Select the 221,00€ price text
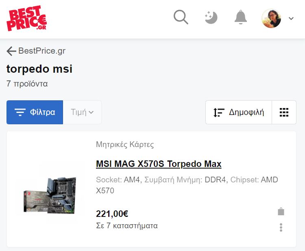305x251 pixels. [112, 214]
